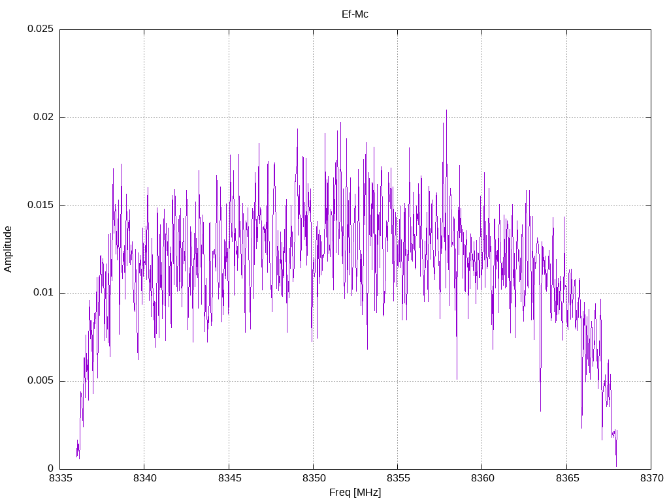Click the 8355 x-axis tick label
Screen dimensions: 669x501
[x=399, y=478]
